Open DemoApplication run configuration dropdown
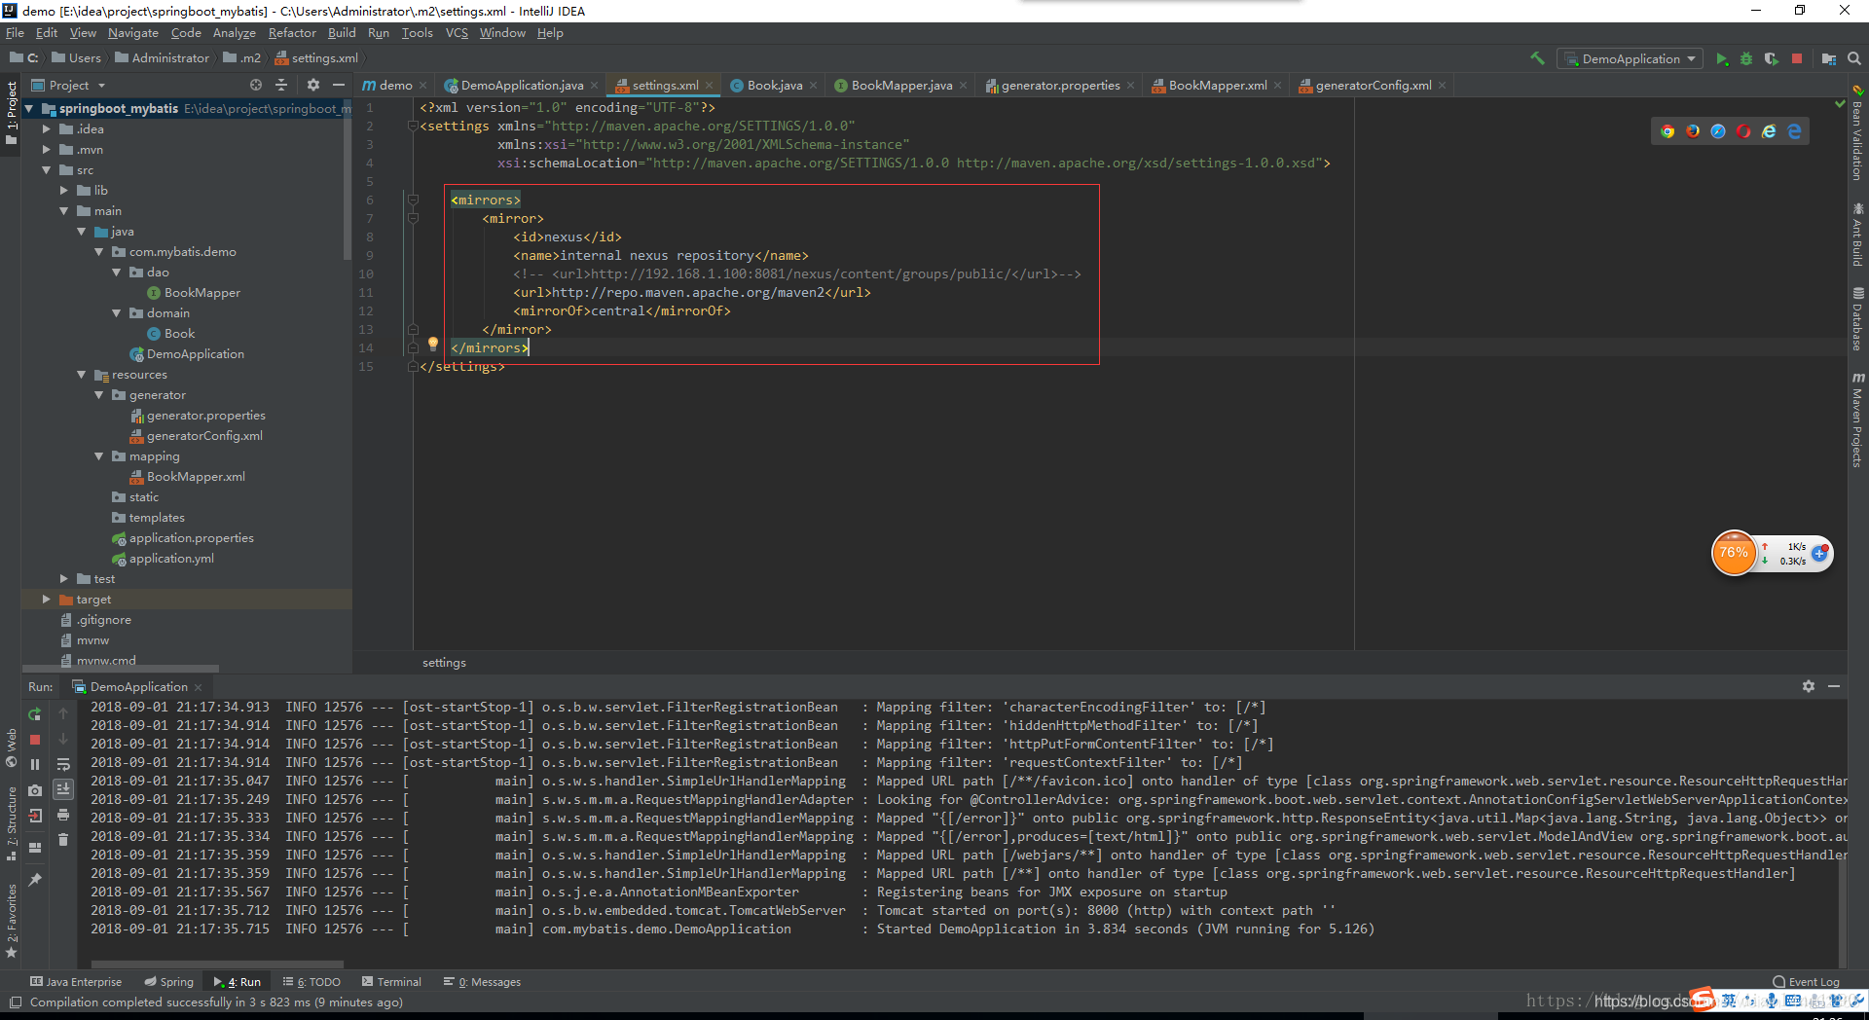This screenshot has width=1869, height=1020. (1631, 59)
